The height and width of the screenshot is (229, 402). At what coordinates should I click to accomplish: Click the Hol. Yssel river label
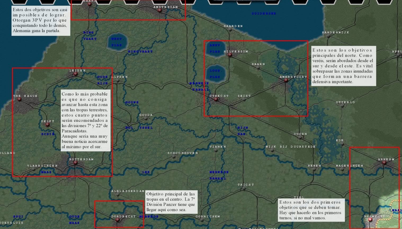139,128
